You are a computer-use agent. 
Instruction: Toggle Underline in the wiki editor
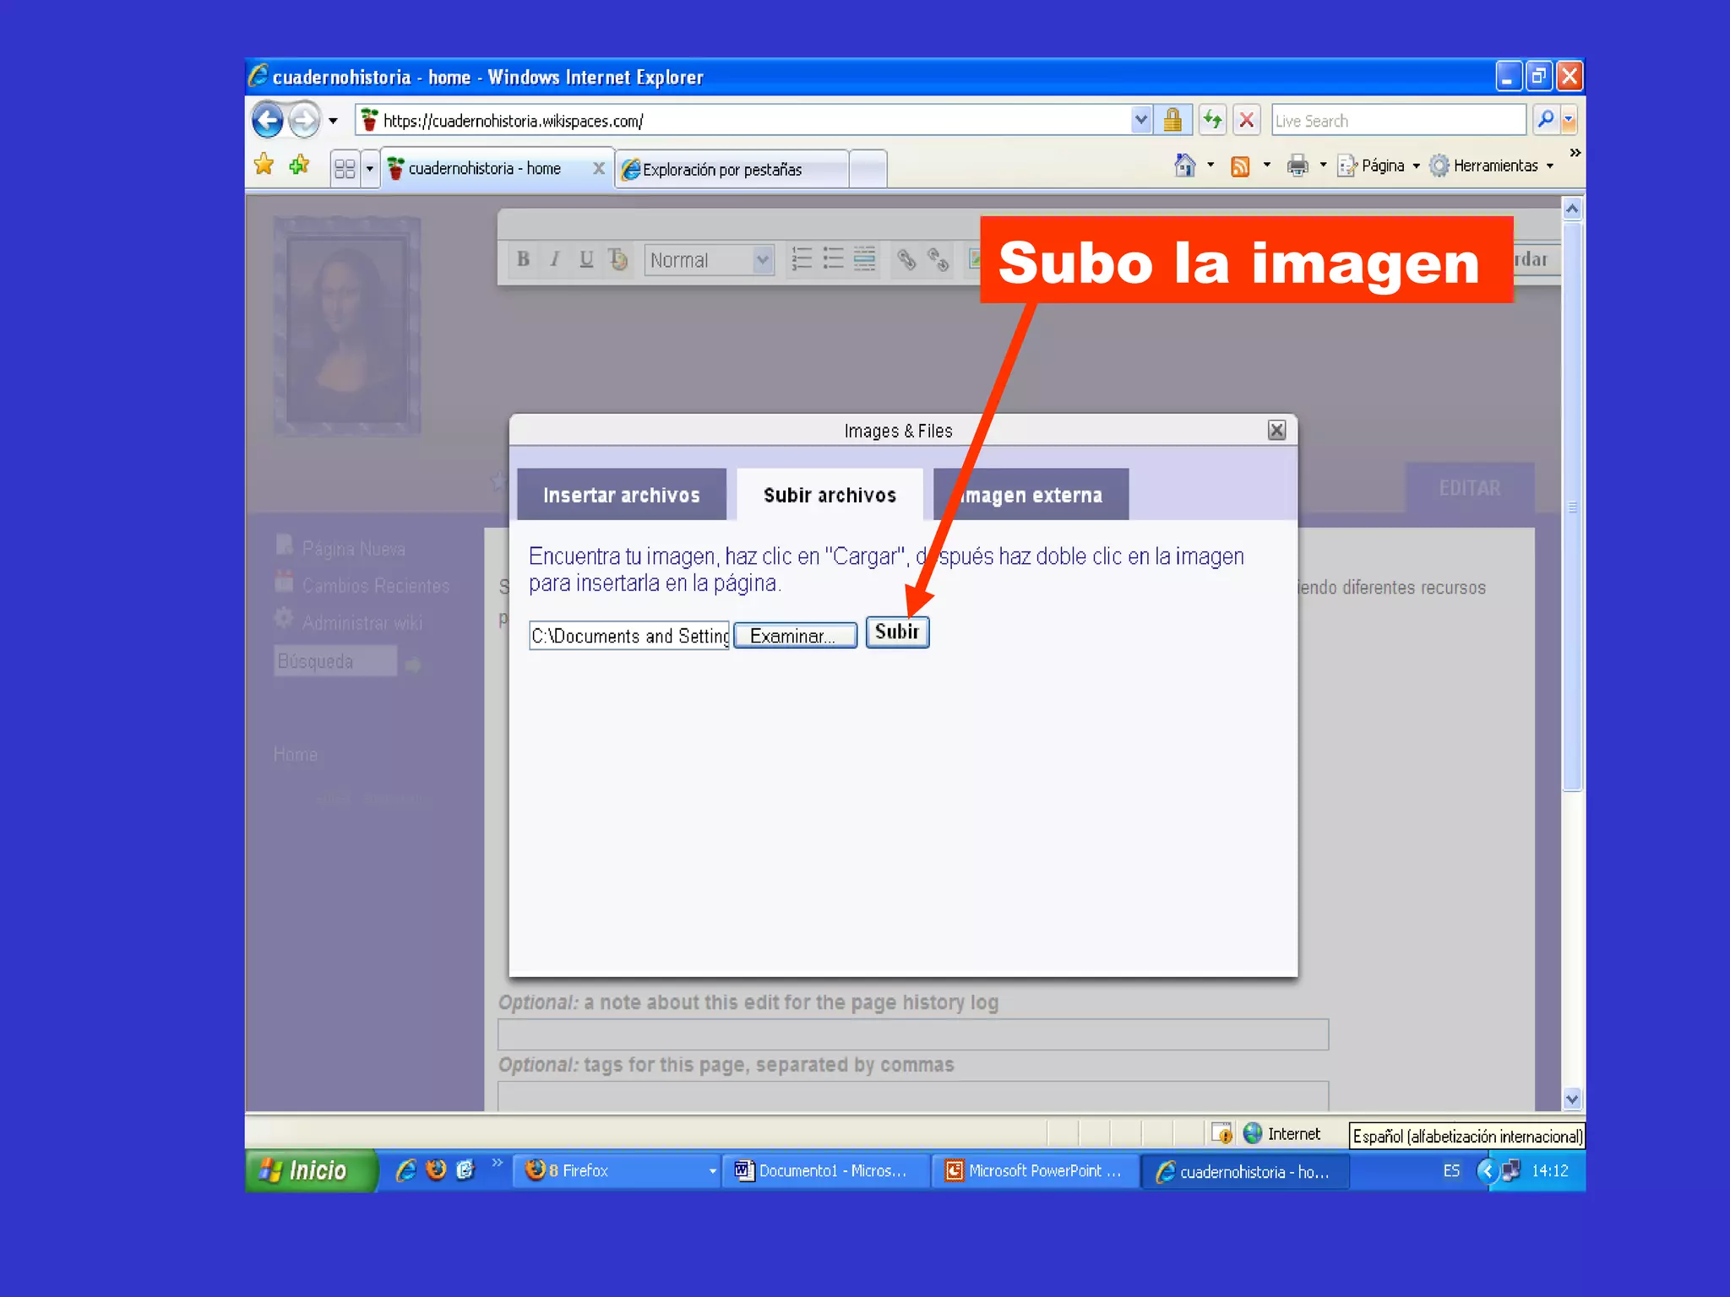tap(586, 259)
